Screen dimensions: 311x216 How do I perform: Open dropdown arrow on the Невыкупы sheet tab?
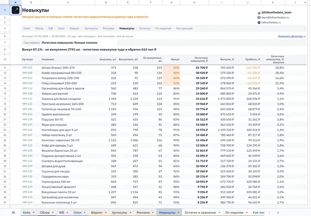coord(178,213)
